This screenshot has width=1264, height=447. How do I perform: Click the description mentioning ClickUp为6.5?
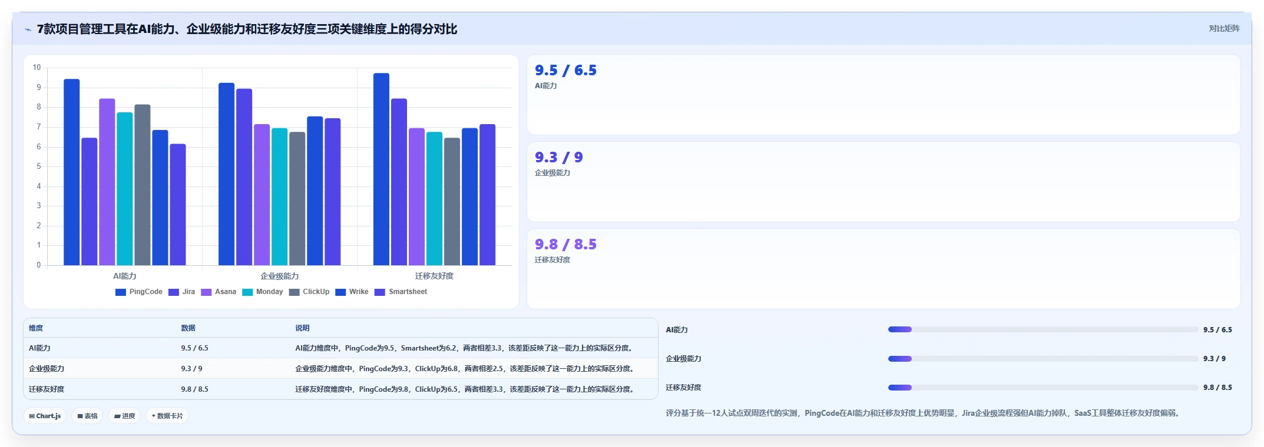(466, 389)
